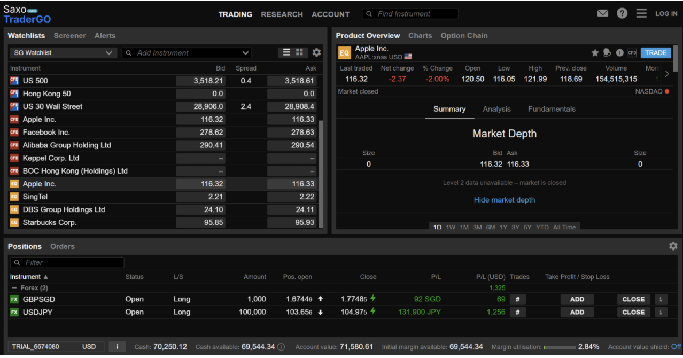Open Watchlists panel settings gear
The height and width of the screenshot is (358, 683).
316,52
